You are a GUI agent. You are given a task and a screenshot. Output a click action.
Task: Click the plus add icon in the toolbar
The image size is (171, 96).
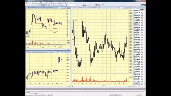point(91,5)
